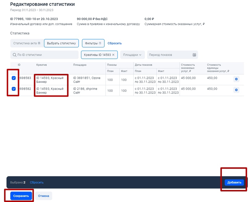Click the 90 000,00 ₽ без НДС amount

click(x=92, y=19)
